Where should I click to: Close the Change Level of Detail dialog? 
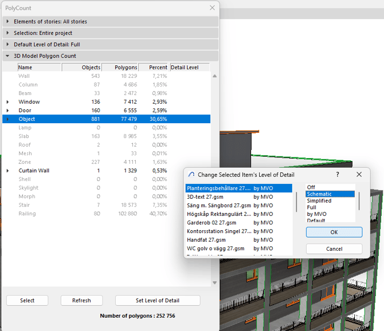point(359,175)
